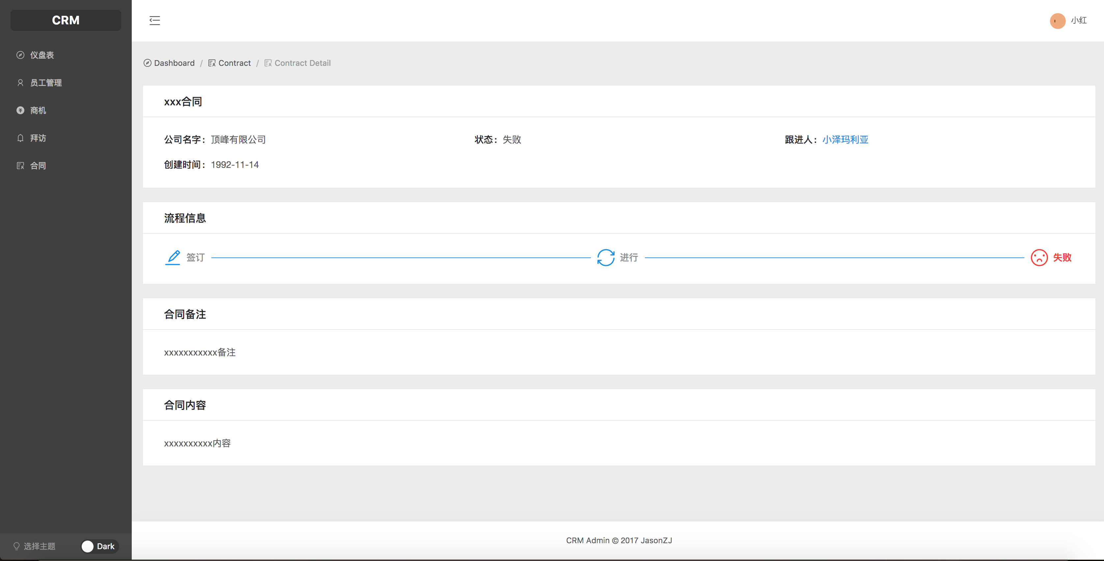Click the red frown icon for 失败
The image size is (1104, 561).
(x=1039, y=257)
